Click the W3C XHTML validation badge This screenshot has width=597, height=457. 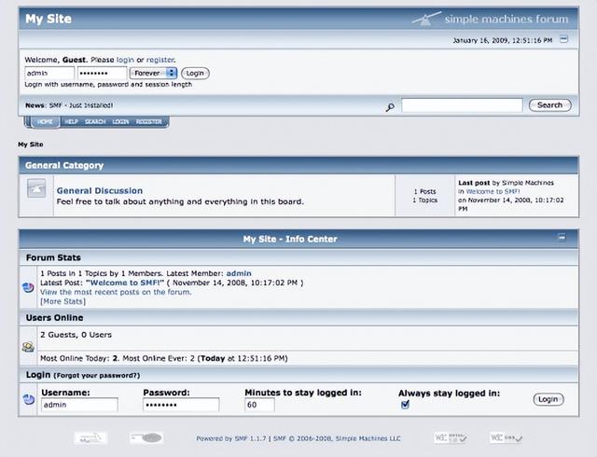point(450,438)
